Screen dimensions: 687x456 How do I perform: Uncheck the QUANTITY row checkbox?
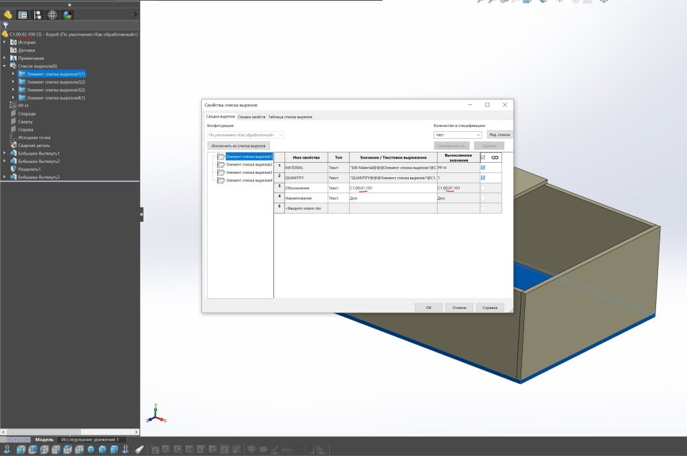point(483,178)
